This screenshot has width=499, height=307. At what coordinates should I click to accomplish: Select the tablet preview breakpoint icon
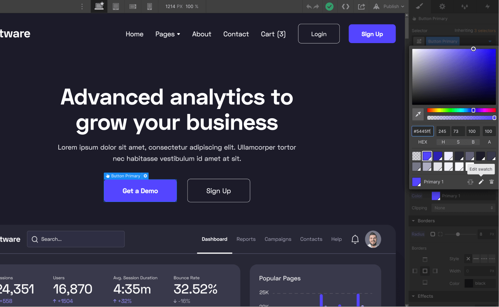[x=116, y=6]
